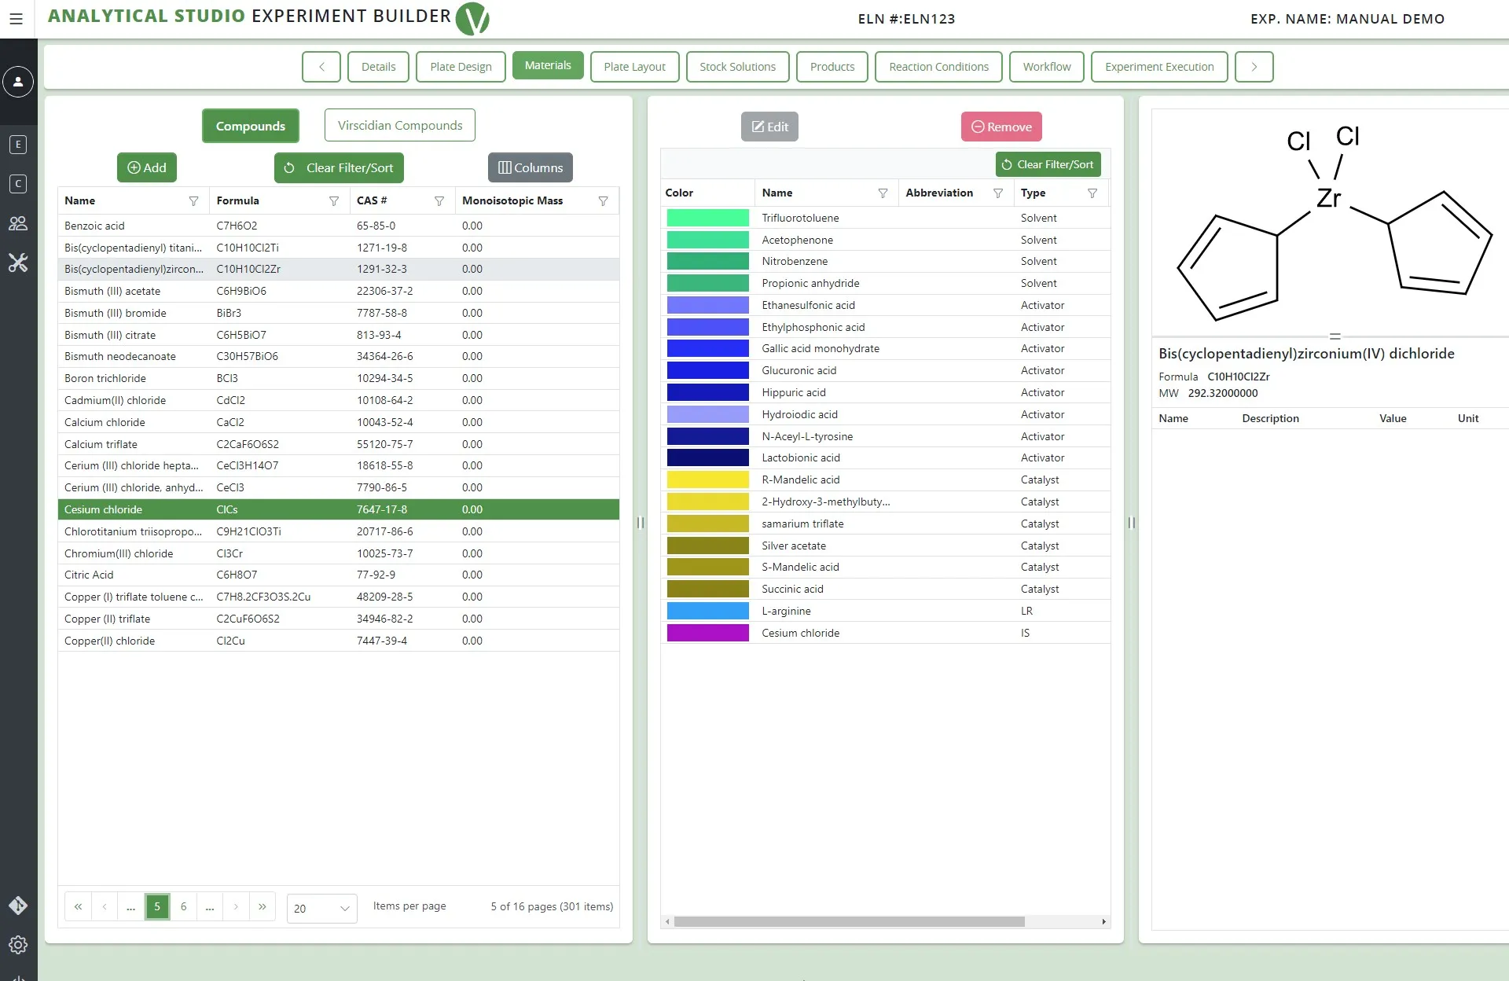The width and height of the screenshot is (1509, 981).
Task: Open the users group sidebar icon
Action: [18, 223]
